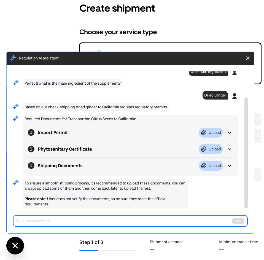Expand the Shipping Documents chevron
Viewport: 264px width, 260px height.
point(230,166)
